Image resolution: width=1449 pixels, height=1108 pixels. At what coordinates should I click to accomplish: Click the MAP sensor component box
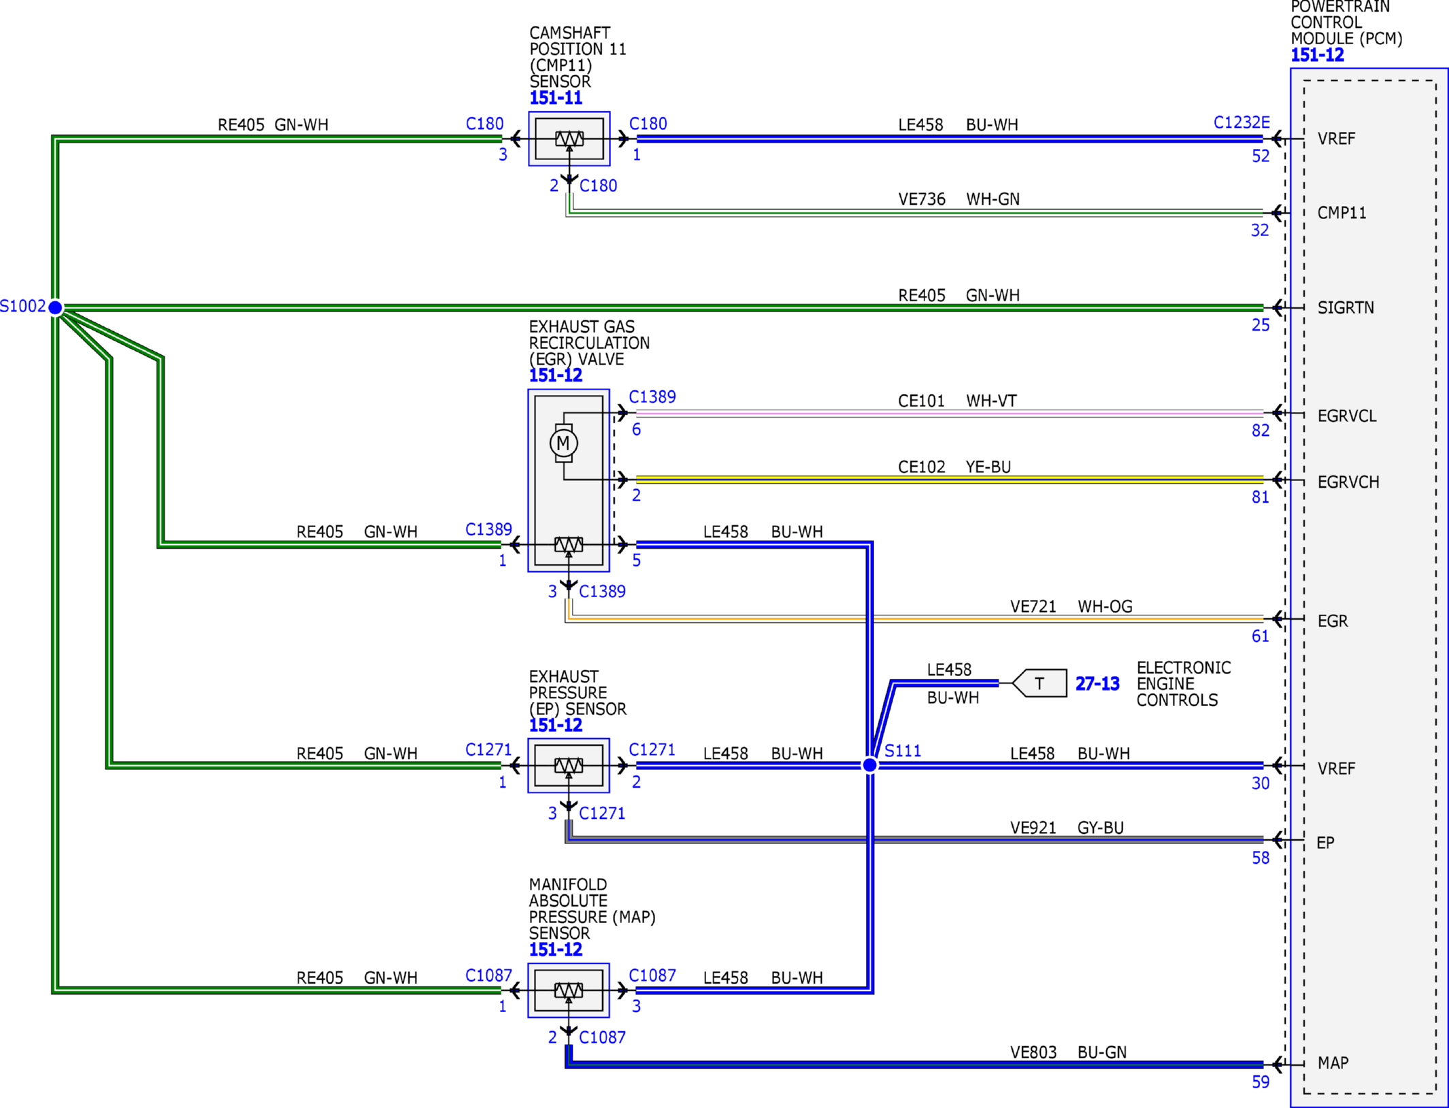(569, 990)
